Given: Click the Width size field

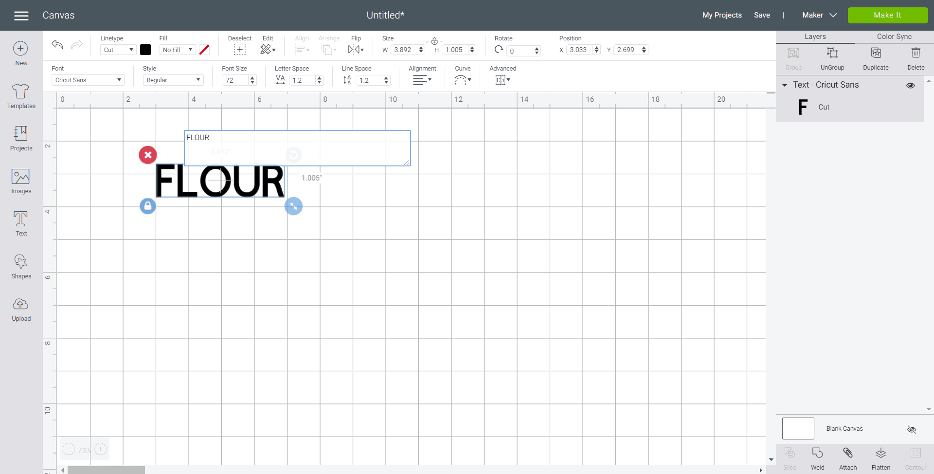Looking at the screenshot, I should [x=404, y=50].
